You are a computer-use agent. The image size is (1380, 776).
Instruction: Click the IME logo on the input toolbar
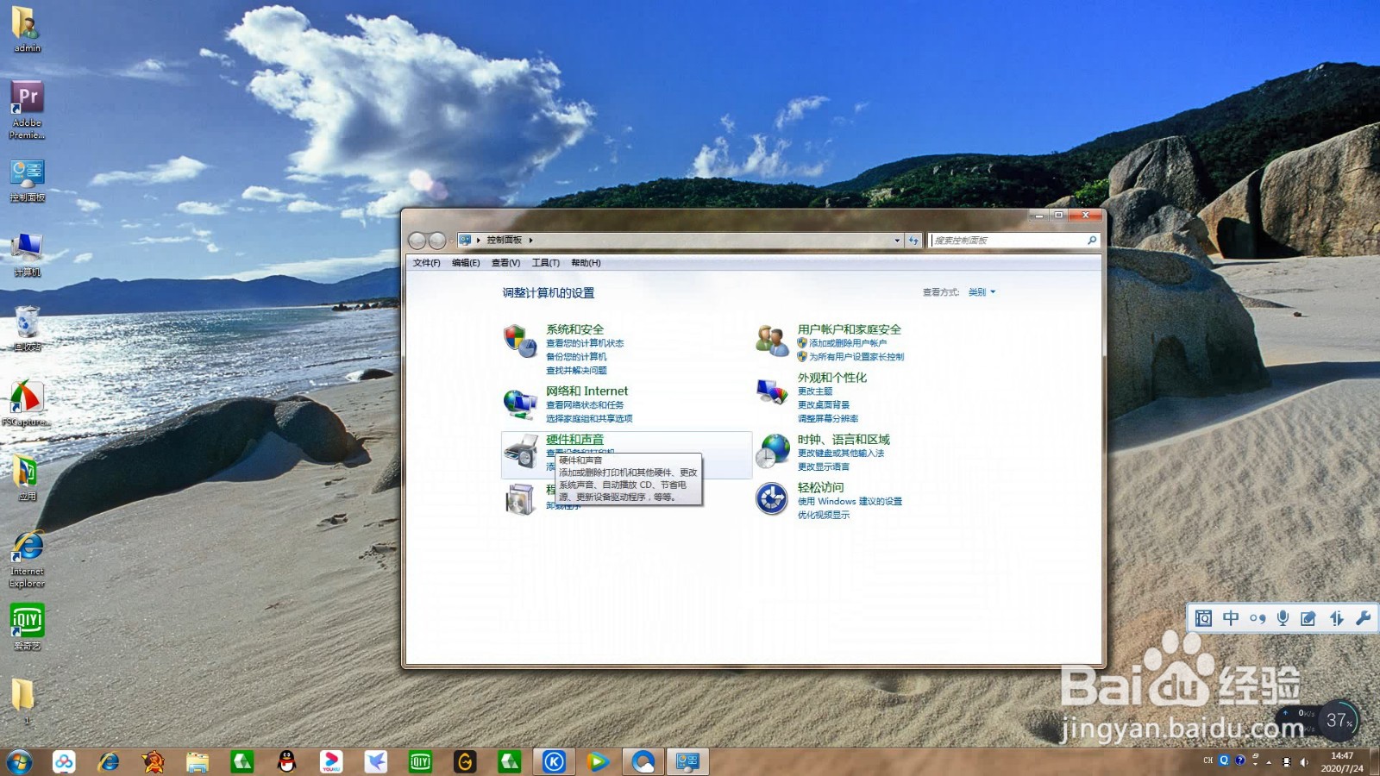tap(1204, 618)
